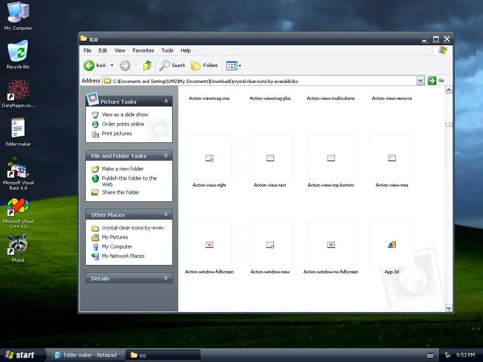Screen dimensions: 483x362
Task: Click the Windows flag logo in menu bar
Action: (x=442, y=50)
